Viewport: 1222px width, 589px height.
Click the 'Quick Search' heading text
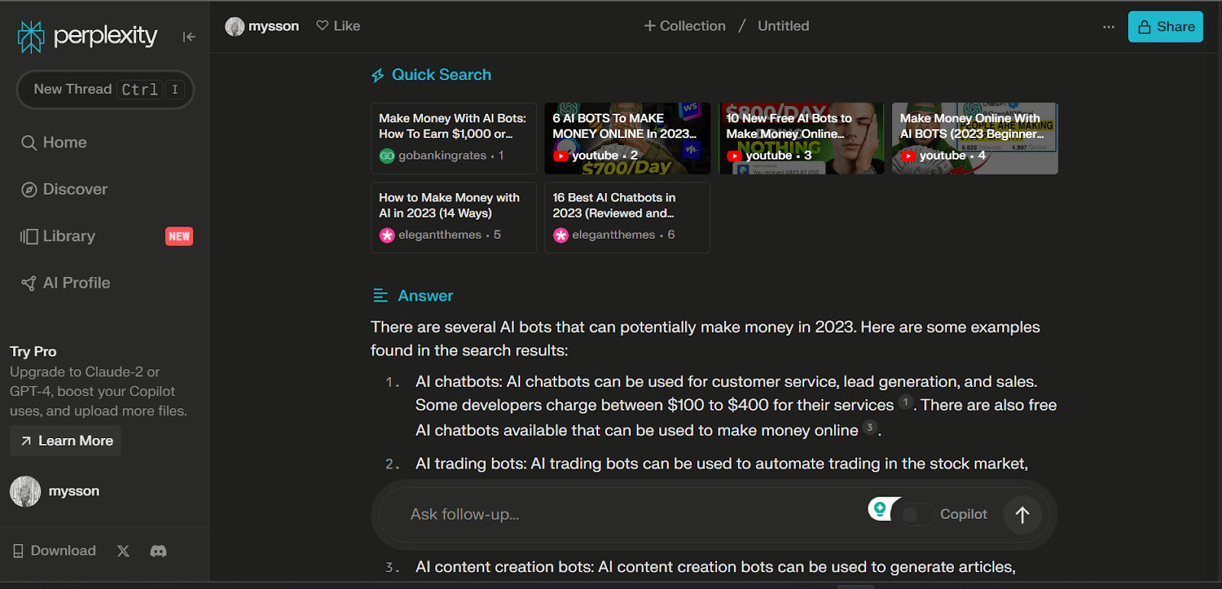[x=441, y=75]
